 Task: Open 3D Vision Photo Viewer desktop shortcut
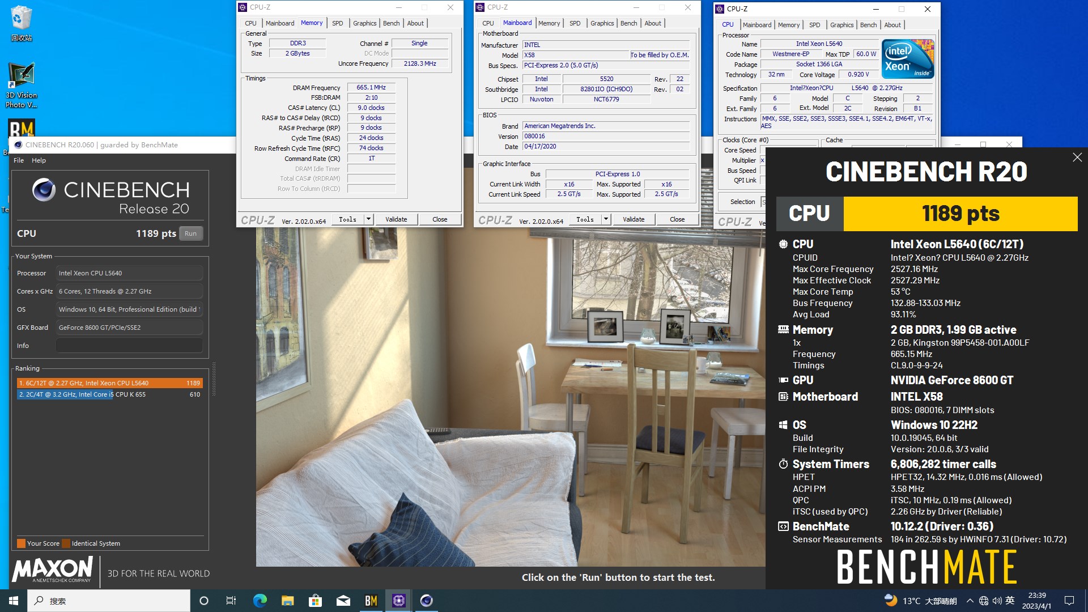21,85
